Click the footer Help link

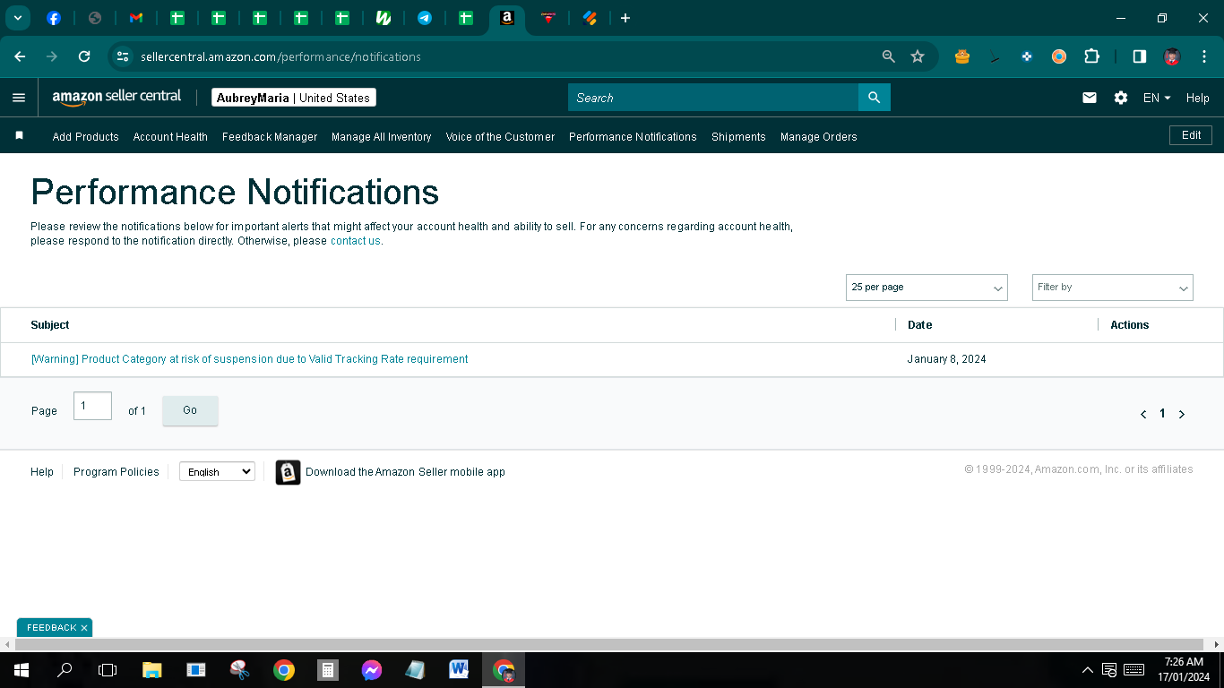point(42,472)
